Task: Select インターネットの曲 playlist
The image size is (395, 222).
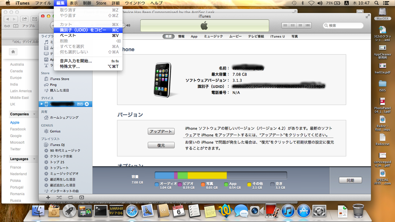Action: (x=64, y=191)
